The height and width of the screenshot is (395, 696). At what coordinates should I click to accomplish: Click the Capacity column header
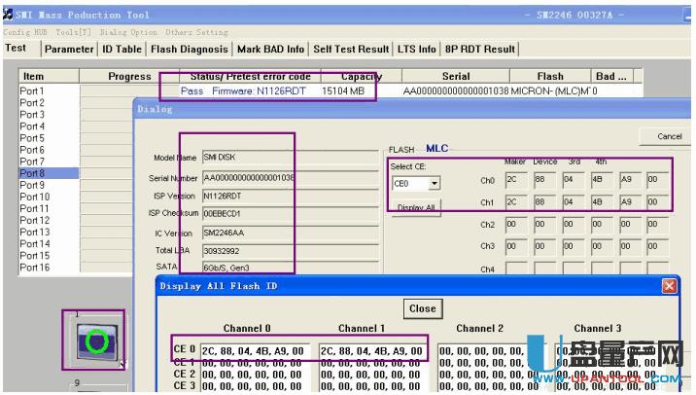coord(361,76)
